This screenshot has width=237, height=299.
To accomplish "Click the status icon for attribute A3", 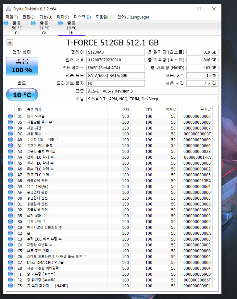I will [10, 151].
